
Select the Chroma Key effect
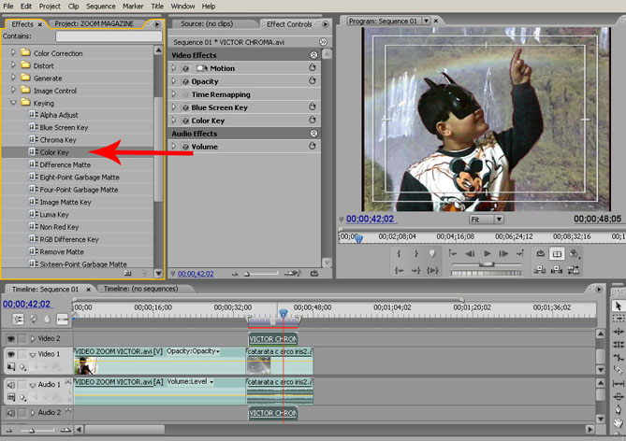(57, 139)
